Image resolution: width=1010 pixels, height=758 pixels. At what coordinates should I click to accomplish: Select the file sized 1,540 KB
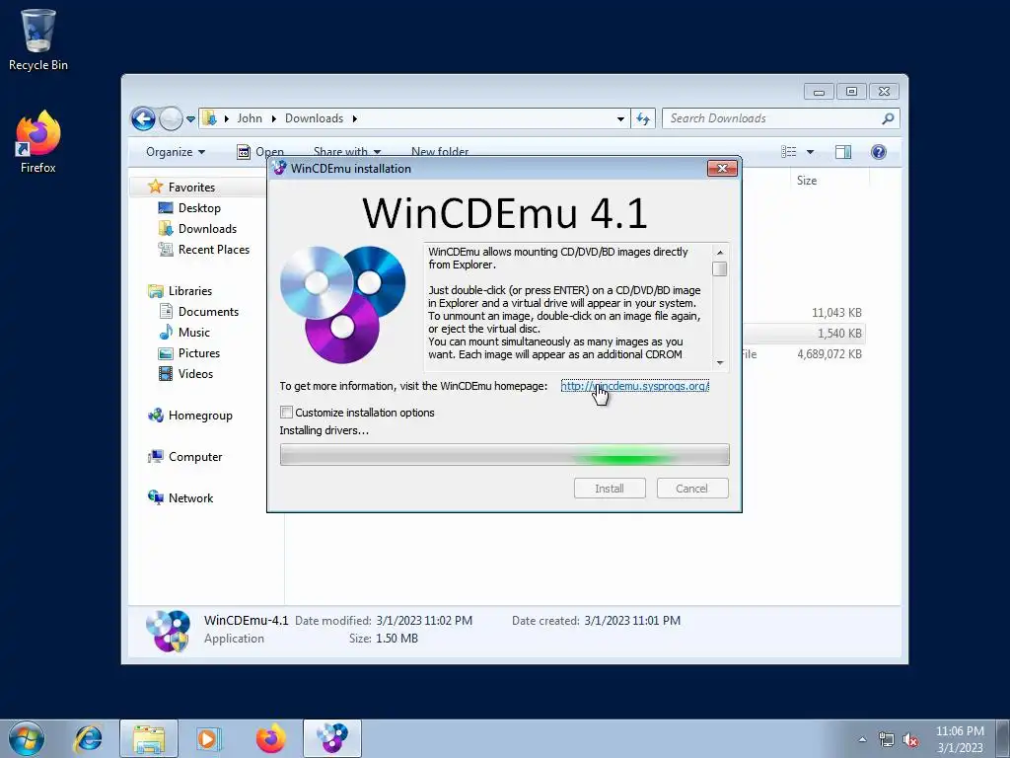(x=839, y=334)
